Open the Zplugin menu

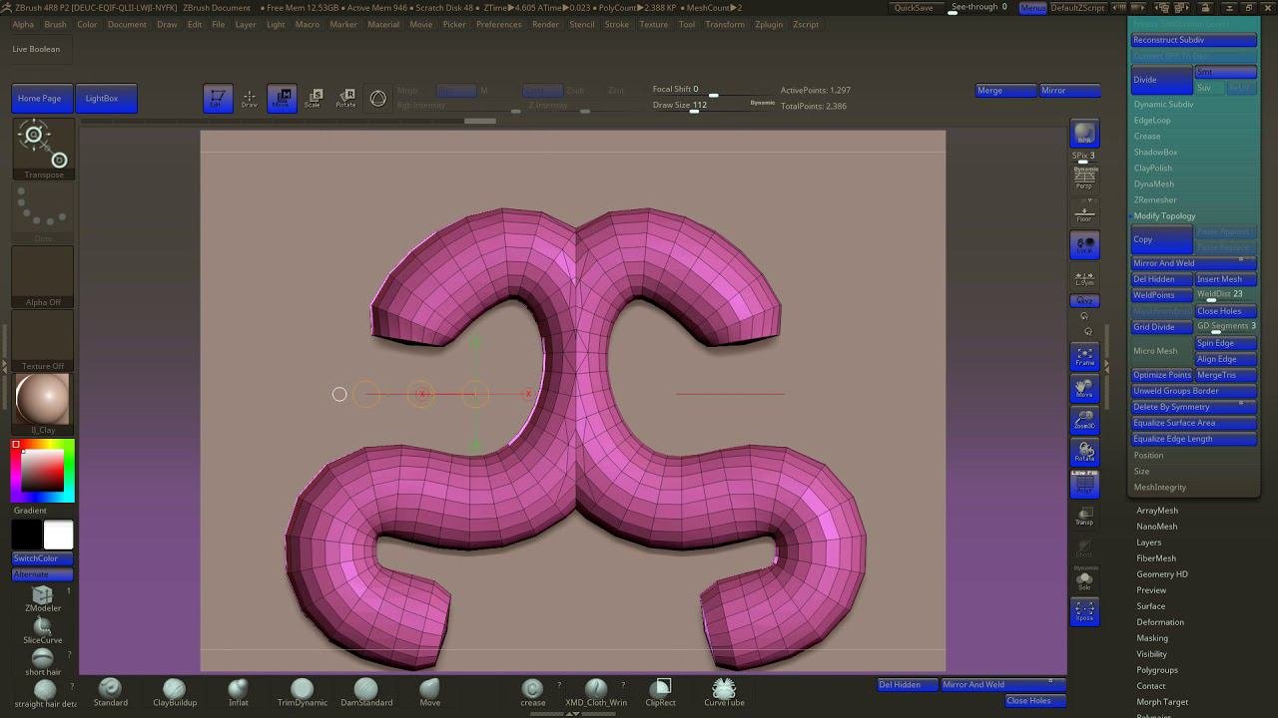tap(768, 24)
